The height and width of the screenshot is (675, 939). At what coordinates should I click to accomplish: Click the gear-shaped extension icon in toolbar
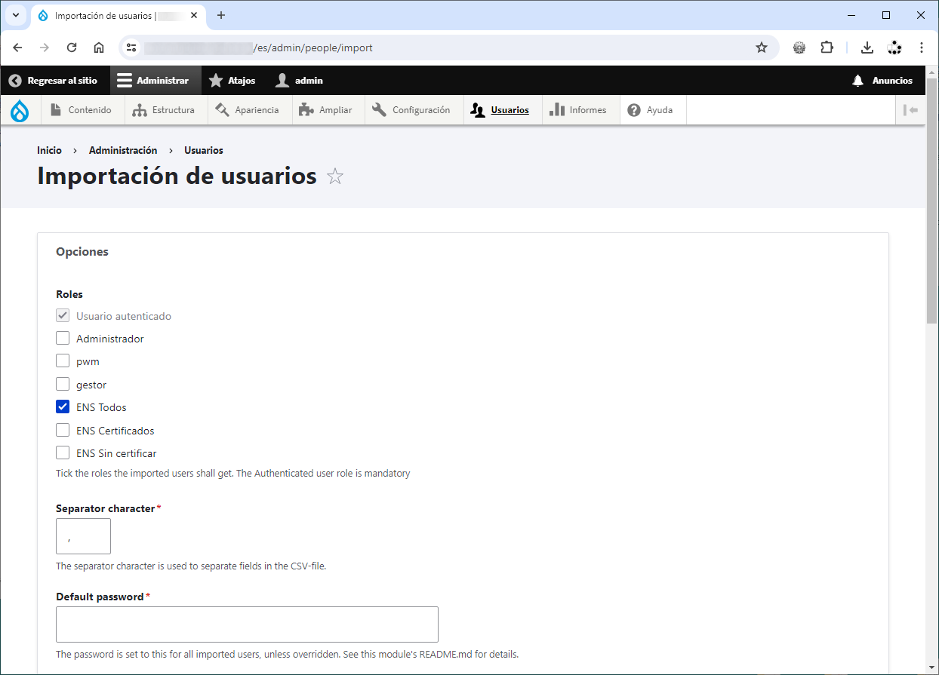799,48
